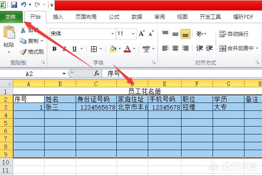The height and width of the screenshot is (175, 262).
Task: Select the Format Painter brush icon
Action: (23, 52)
